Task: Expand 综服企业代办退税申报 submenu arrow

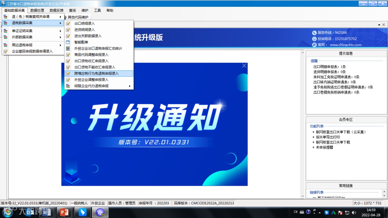Action: tap(130, 86)
